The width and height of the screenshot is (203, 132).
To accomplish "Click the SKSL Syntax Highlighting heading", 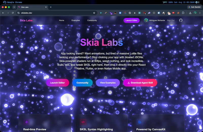I will (x=96, y=129).
